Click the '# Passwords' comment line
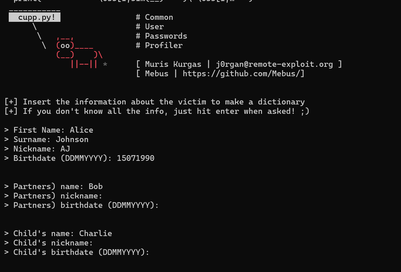This screenshot has width=401, height=272. (162, 36)
